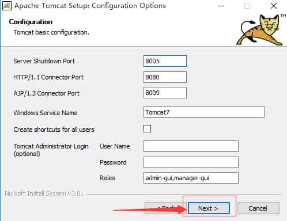Click the greyed-out maximize window button

coord(247,6)
